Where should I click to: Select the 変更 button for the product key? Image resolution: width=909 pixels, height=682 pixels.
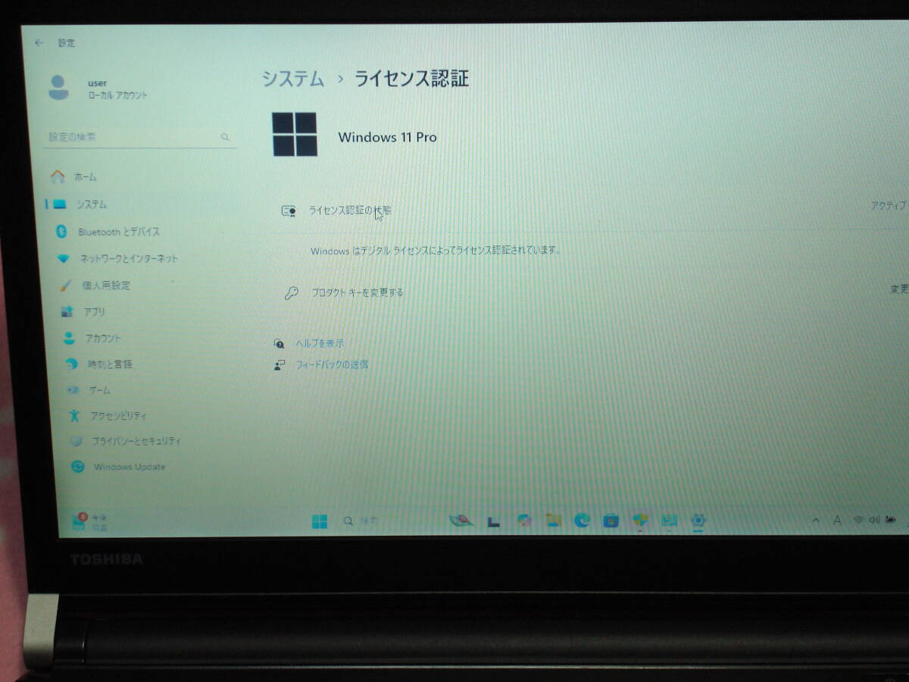point(898,289)
